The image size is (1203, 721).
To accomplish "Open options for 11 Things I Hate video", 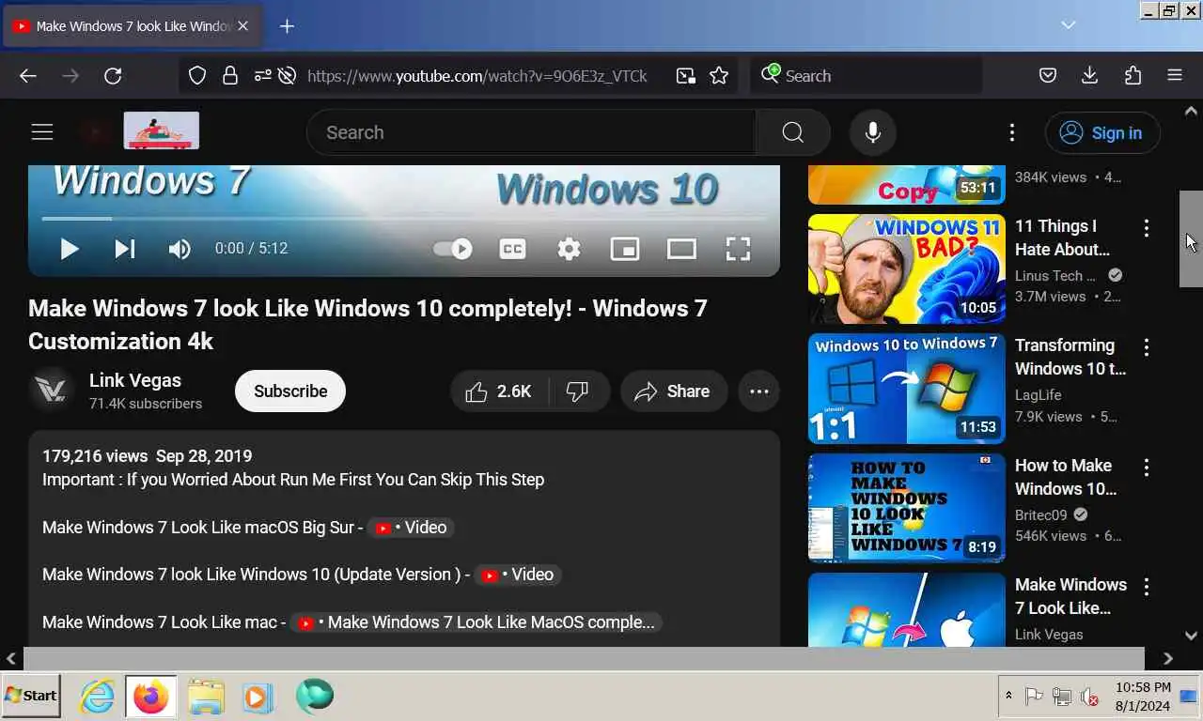I will point(1147,228).
